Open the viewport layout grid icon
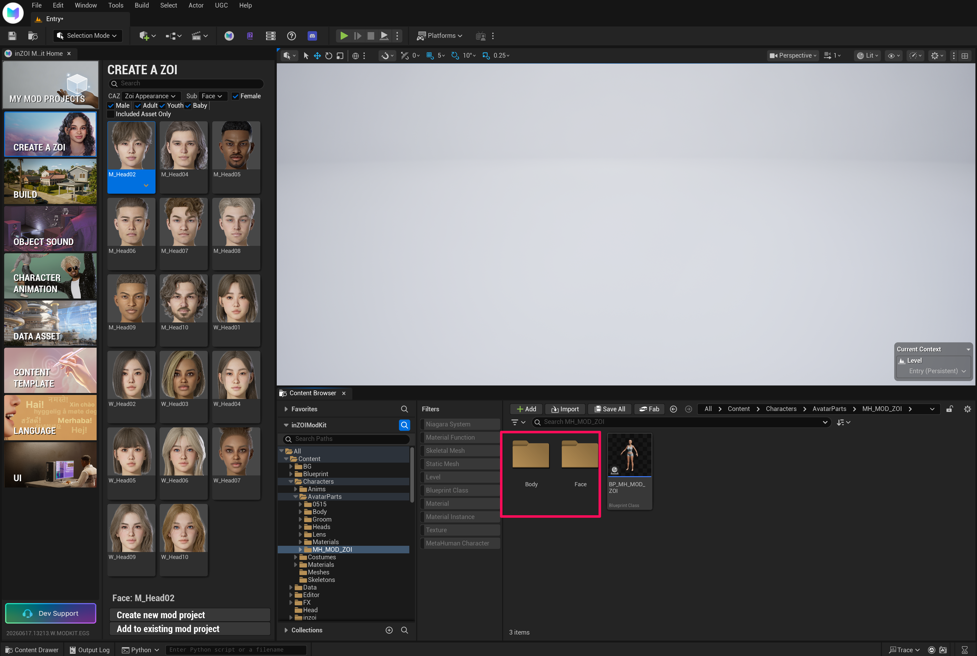 964,56
